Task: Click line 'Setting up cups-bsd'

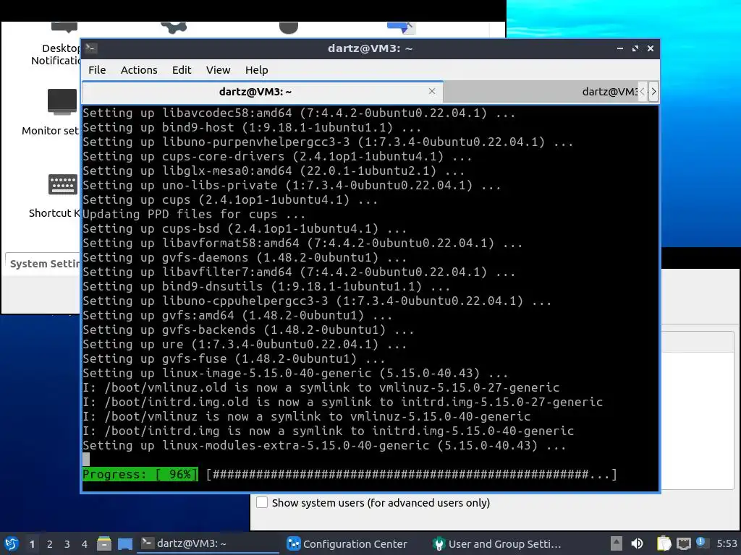Action: (245, 229)
